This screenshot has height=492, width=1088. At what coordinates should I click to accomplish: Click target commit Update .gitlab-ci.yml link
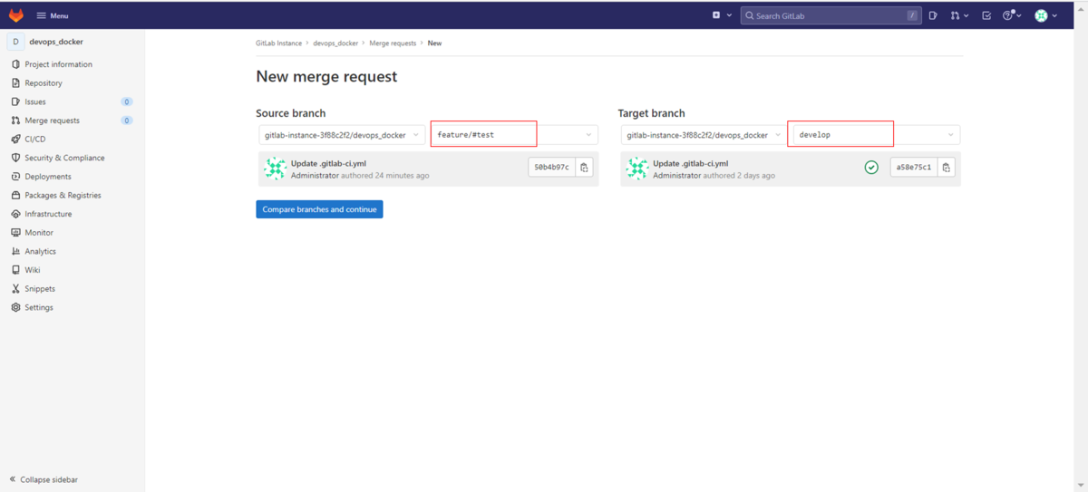click(x=690, y=164)
